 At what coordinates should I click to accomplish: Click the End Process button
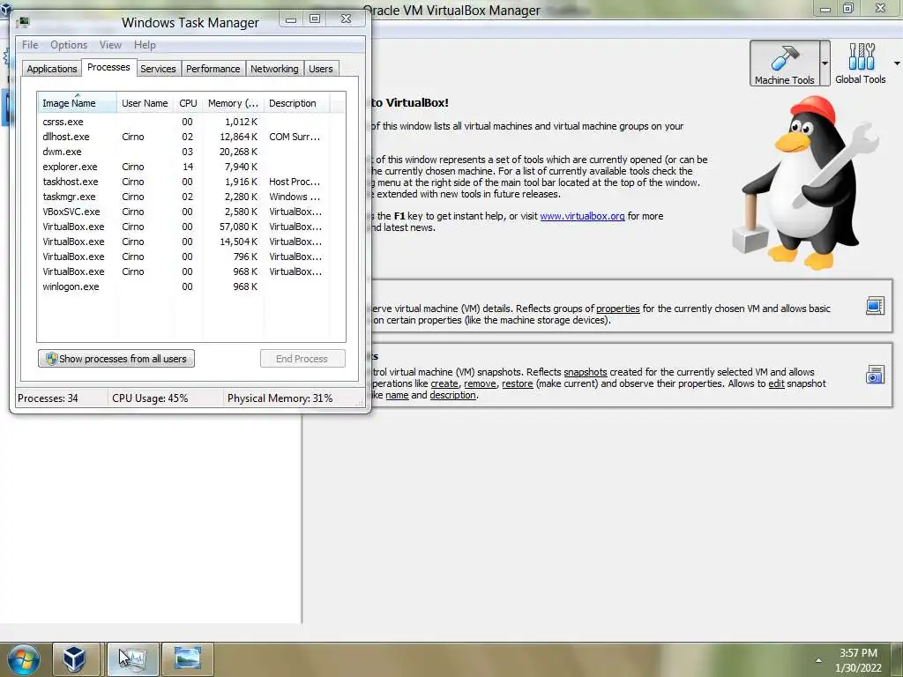pos(302,359)
